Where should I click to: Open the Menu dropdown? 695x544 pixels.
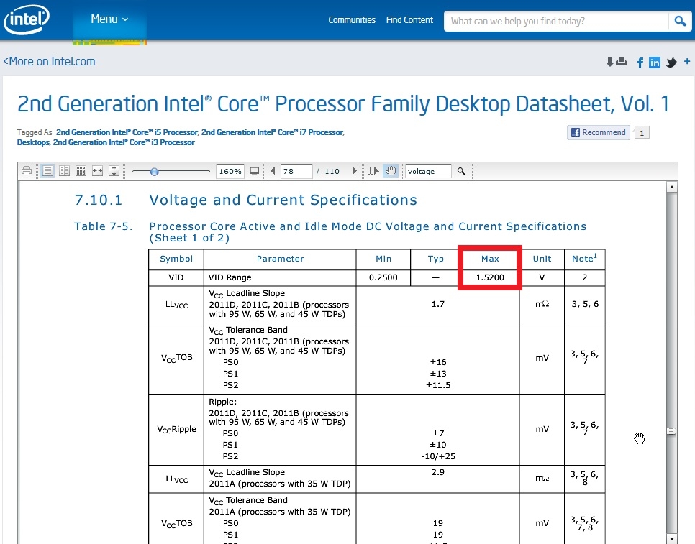pyautogui.click(x=109, y=19)
